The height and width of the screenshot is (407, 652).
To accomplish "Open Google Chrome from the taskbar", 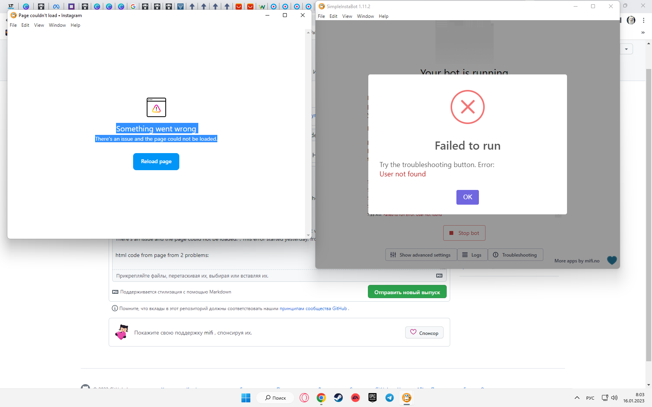I will pos(321,398).
